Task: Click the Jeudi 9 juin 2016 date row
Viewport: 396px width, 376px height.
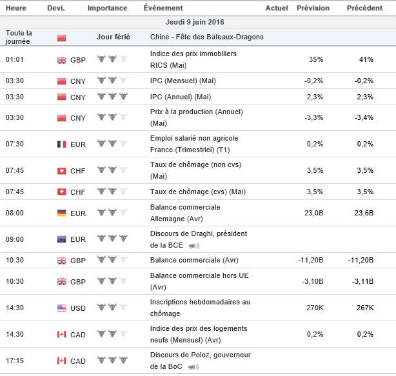Action: click(198, 22)
